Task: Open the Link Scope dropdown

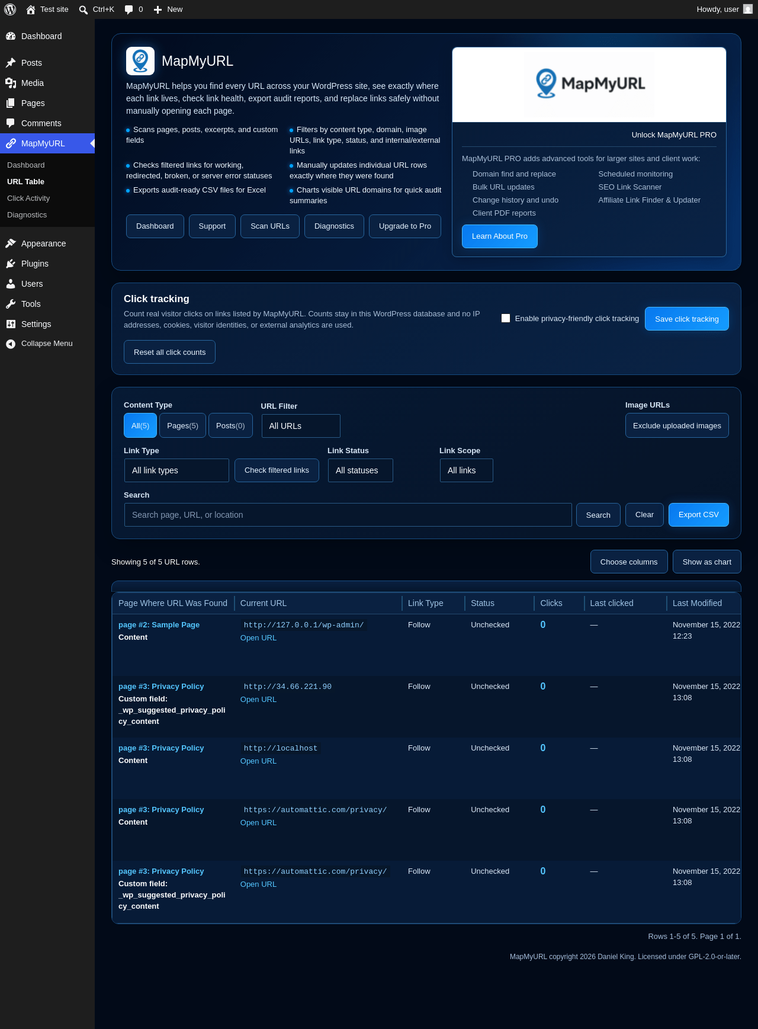Action: [466, 470]
